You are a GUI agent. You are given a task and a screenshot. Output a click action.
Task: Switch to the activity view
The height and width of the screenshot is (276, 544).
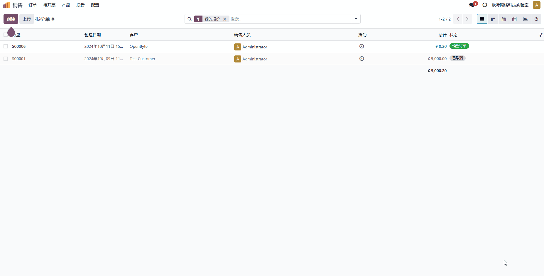pos(536,19)
